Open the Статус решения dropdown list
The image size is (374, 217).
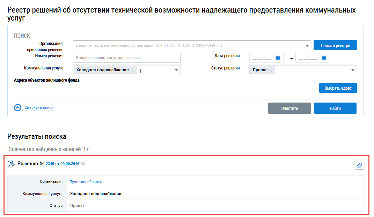[x=353, y=70]
